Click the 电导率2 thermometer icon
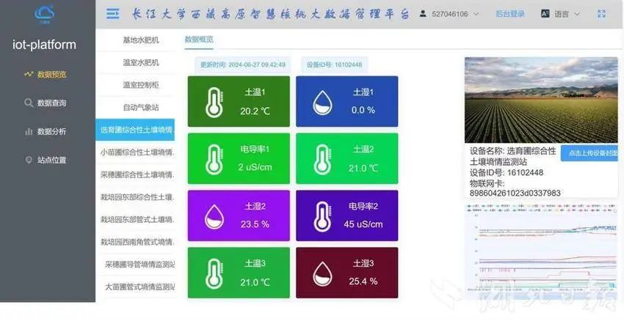This screenshot has height=321, width=624. click(322, 215)
